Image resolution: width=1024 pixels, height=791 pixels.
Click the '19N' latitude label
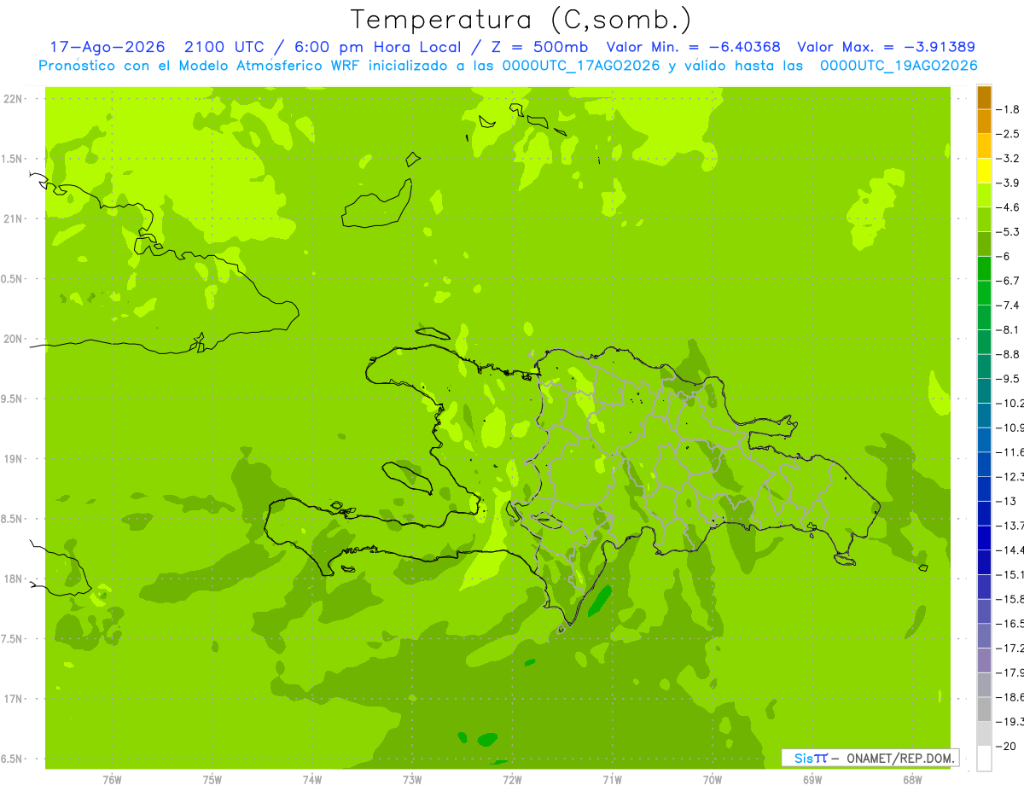tap(14, 459)
